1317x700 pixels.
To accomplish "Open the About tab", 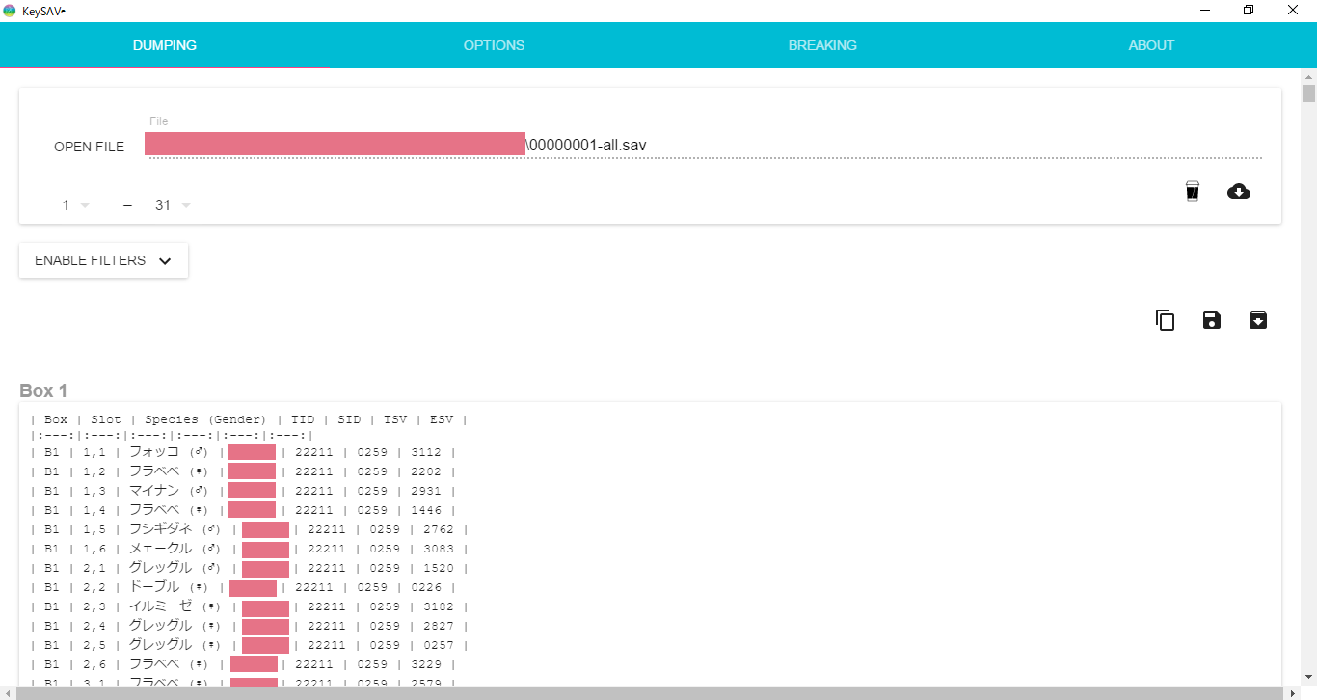I will [1151, 45].
